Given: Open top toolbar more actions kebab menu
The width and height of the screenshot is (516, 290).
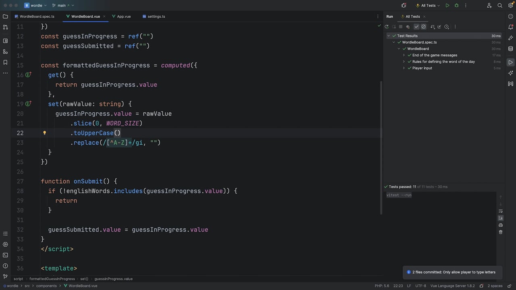Looking at the screenshot, I should 466,6.
